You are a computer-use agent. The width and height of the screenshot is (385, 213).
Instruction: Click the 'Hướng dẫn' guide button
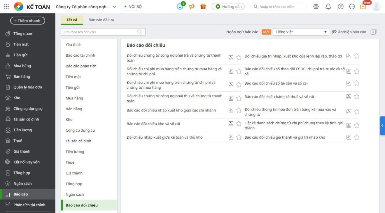228,6
